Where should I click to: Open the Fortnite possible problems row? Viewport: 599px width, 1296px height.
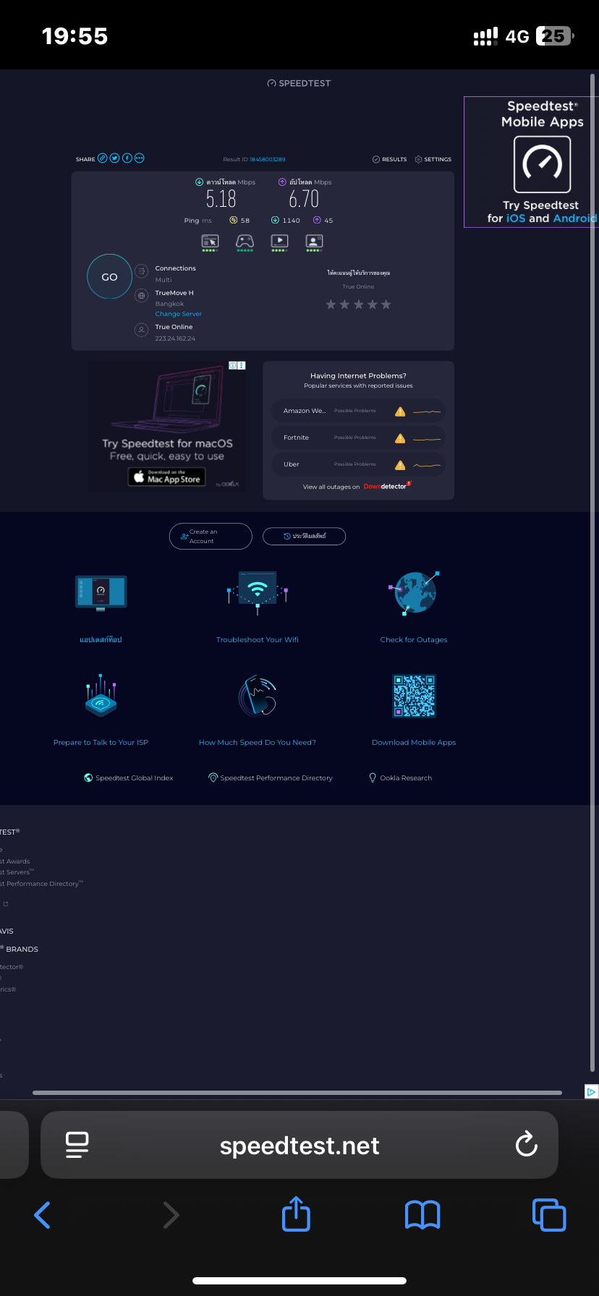358,438
